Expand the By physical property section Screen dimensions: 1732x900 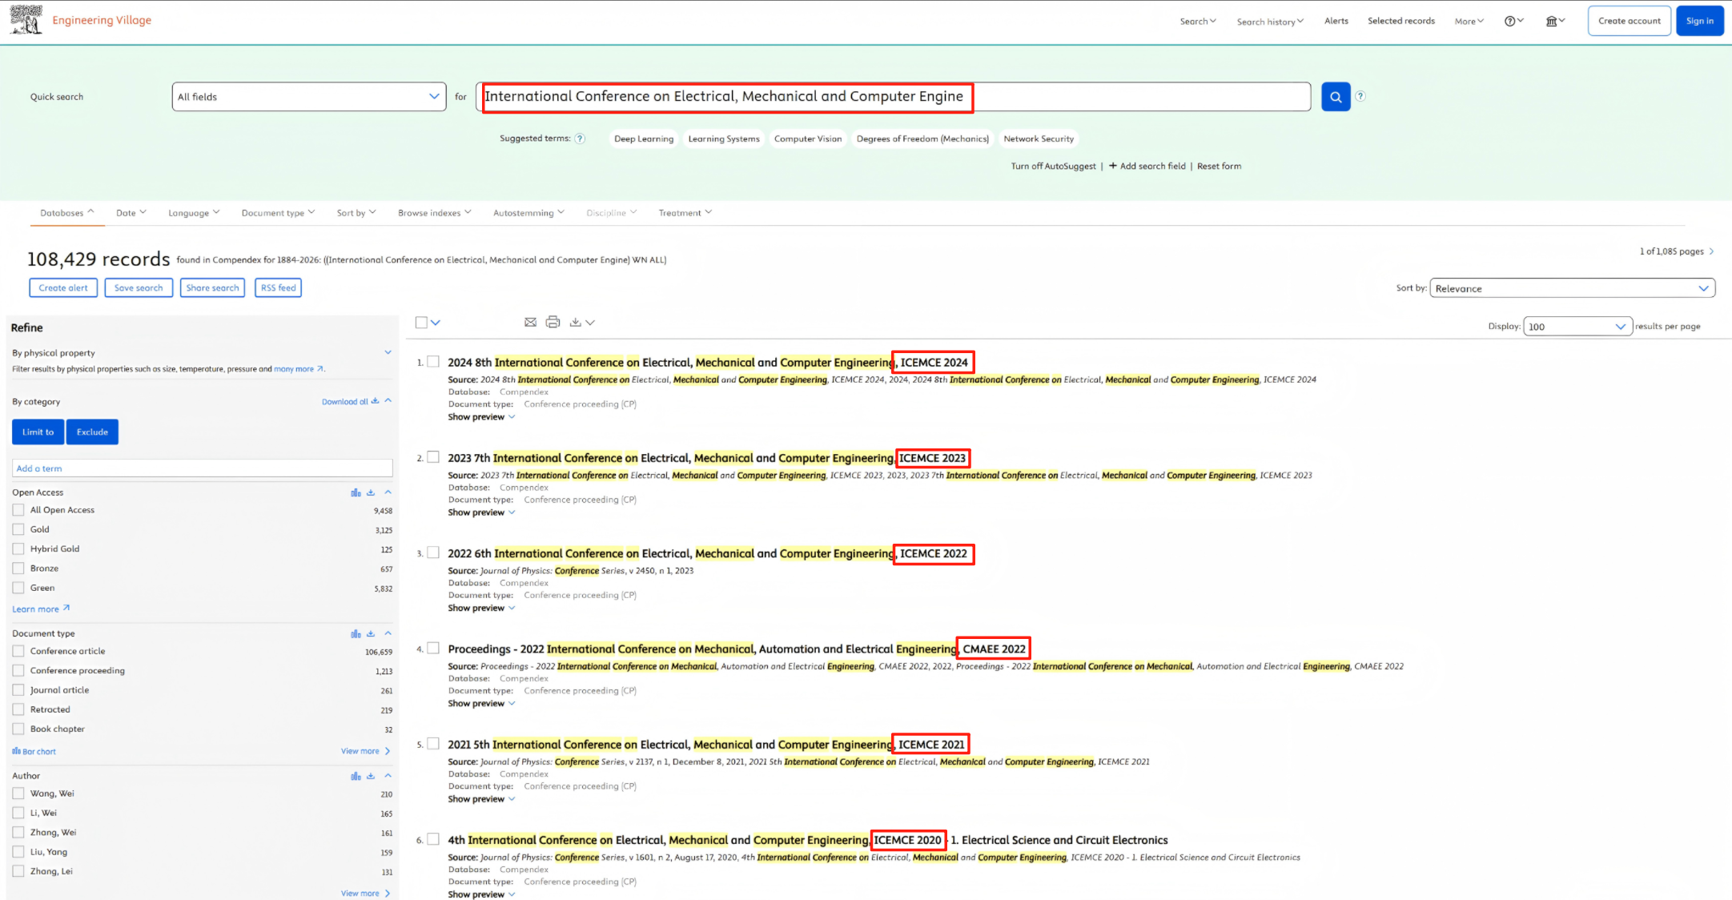(x=388, y=352)
